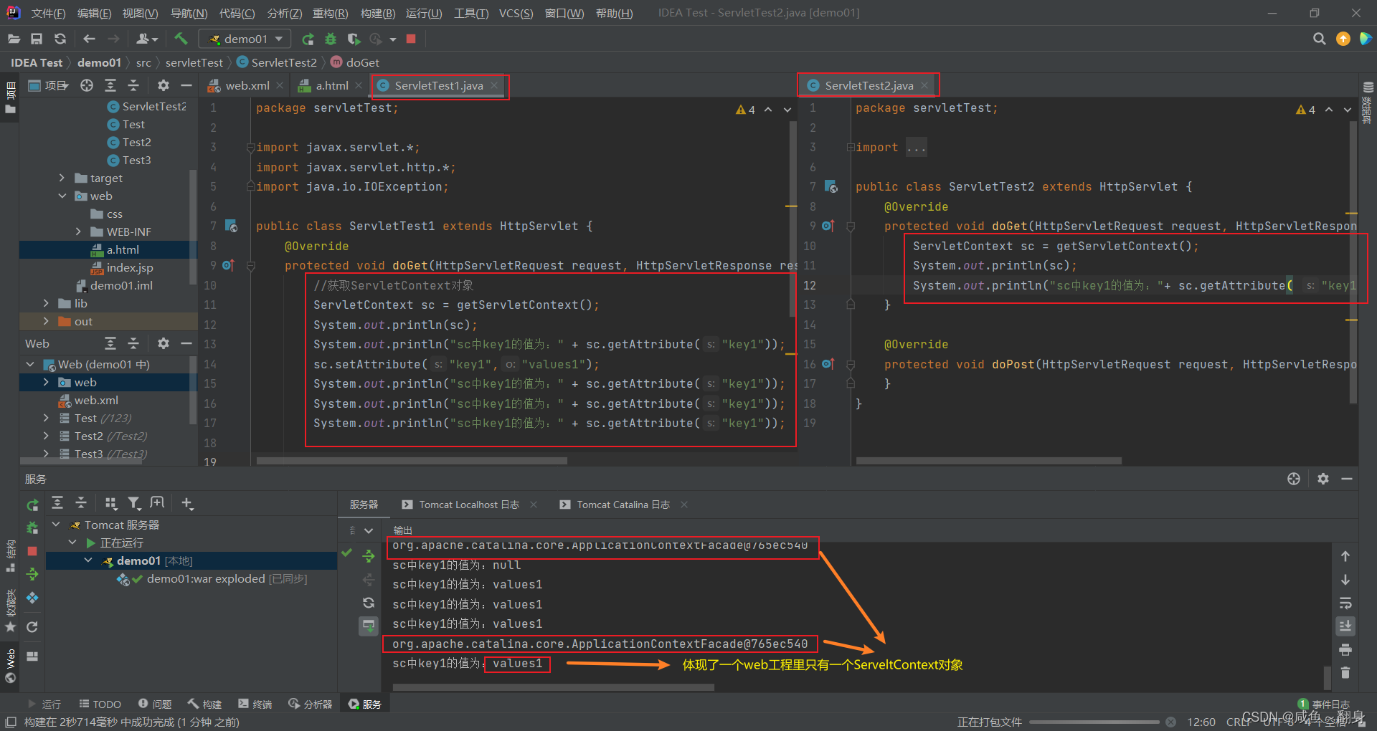Save all files using the disk icon
Viewport: 1377px width, 731px height.
37,39
